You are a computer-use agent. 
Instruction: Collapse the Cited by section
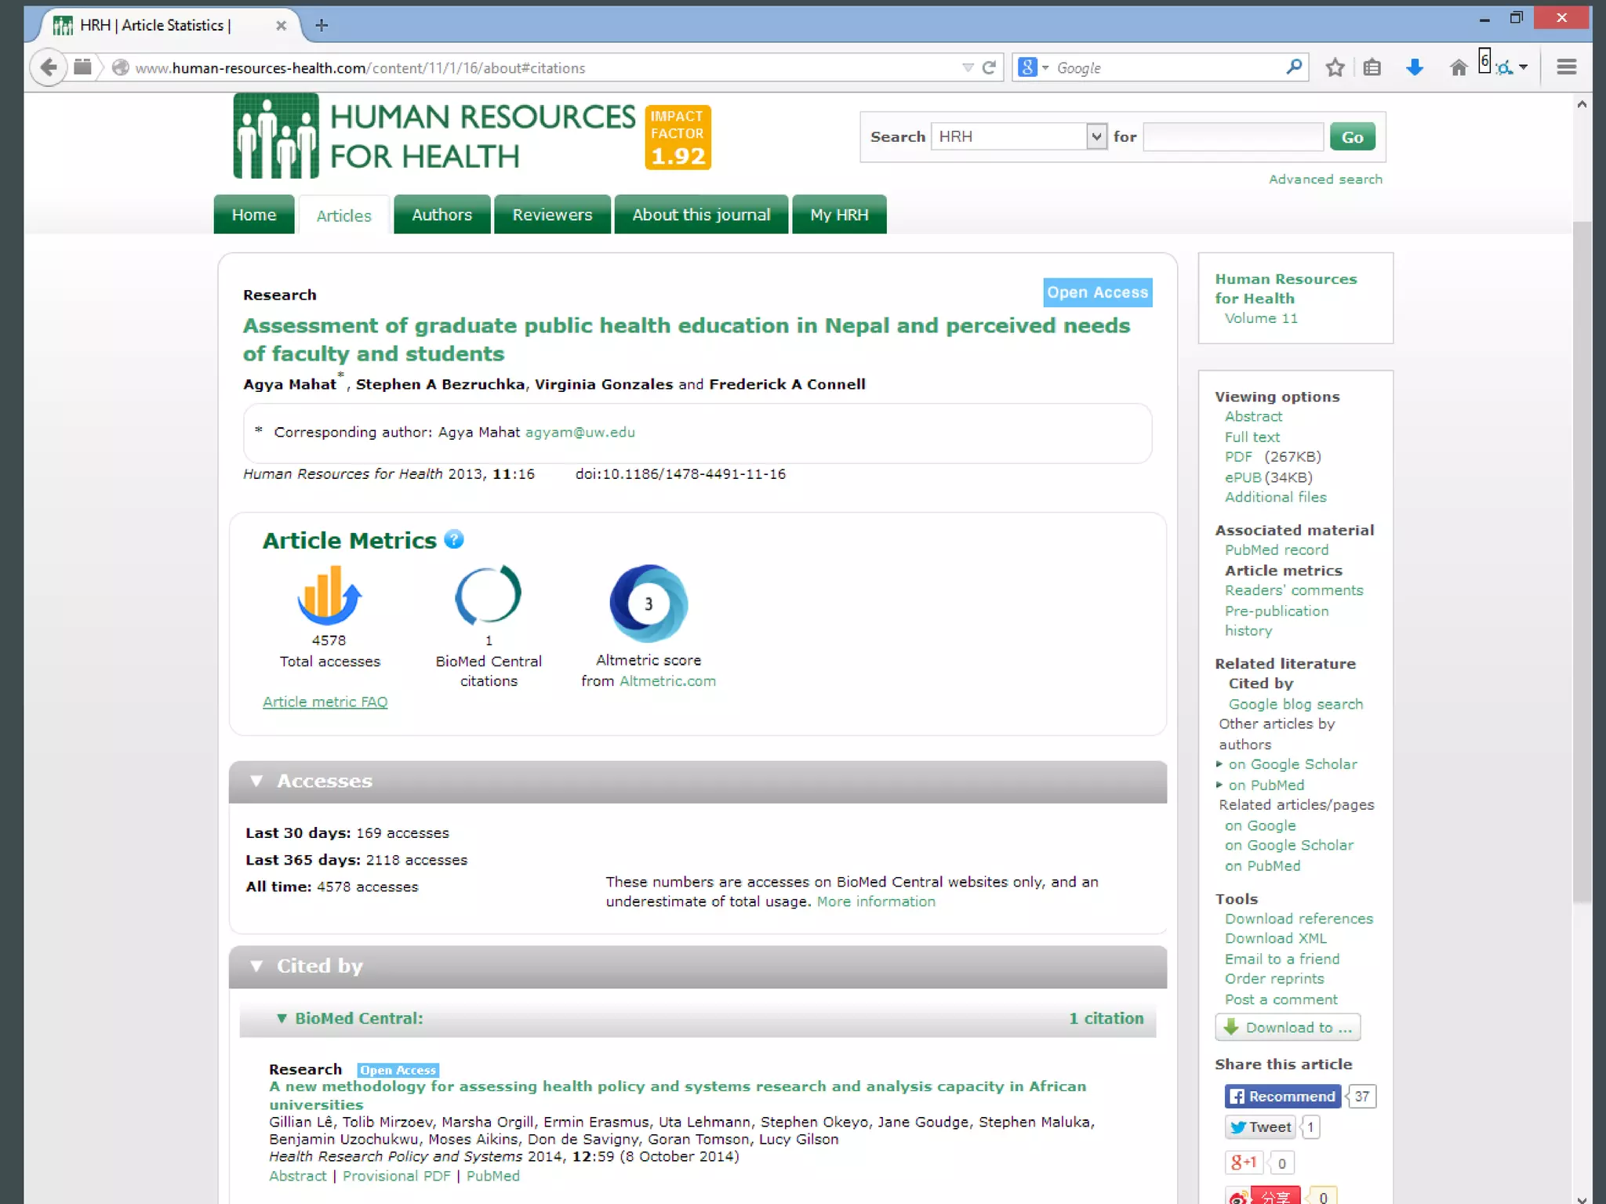point(256,966)
